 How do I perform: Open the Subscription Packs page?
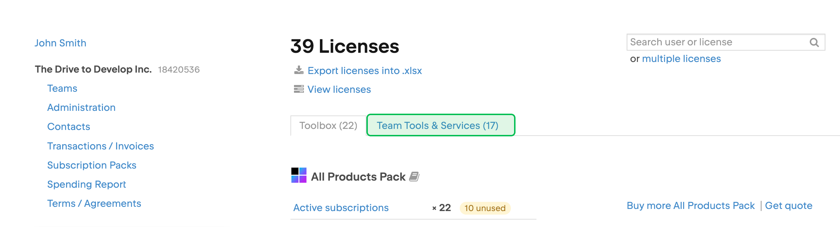point(92,165)
